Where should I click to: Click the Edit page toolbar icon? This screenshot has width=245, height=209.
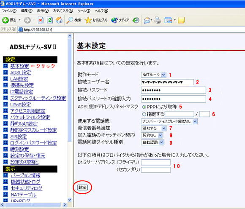pyautogui.click(x=168, y=20)
